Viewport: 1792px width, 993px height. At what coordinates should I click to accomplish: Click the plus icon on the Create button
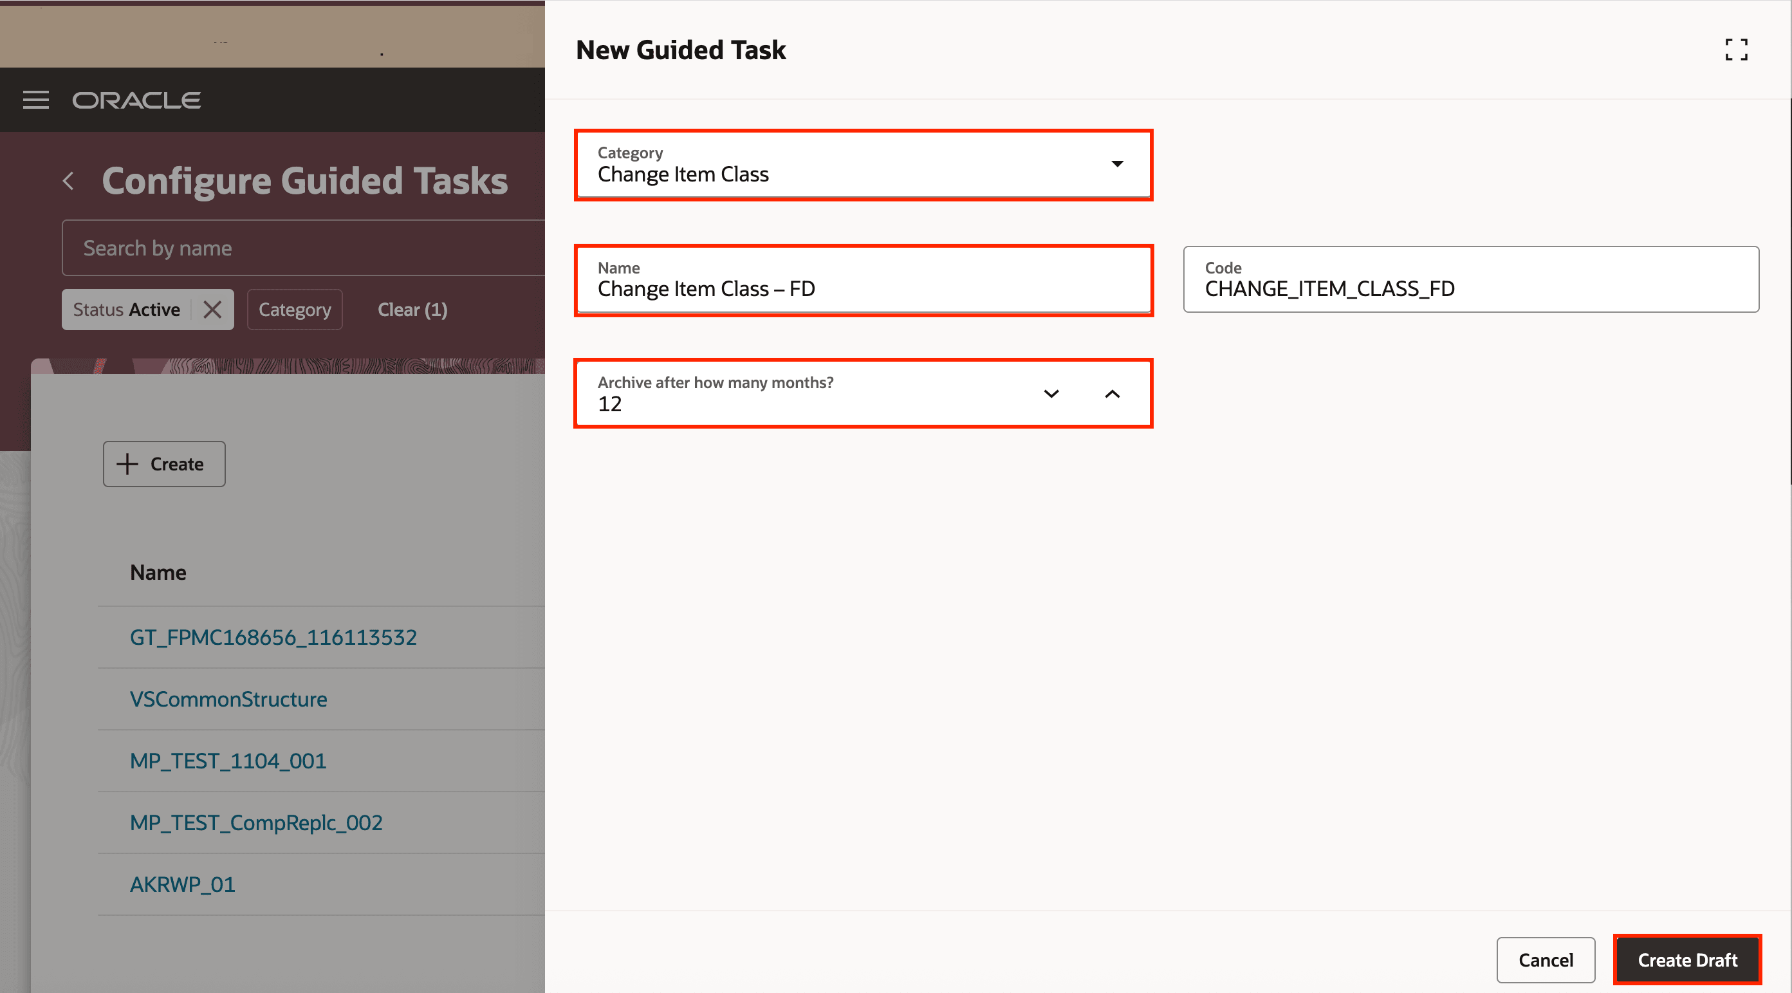127,463
